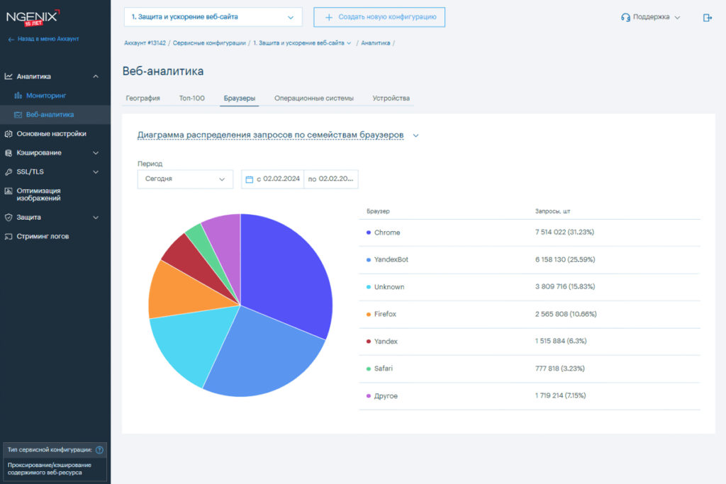Screen dimensions: 726x484
Task: Click the logout icon at top right
Action: point(708,18)
